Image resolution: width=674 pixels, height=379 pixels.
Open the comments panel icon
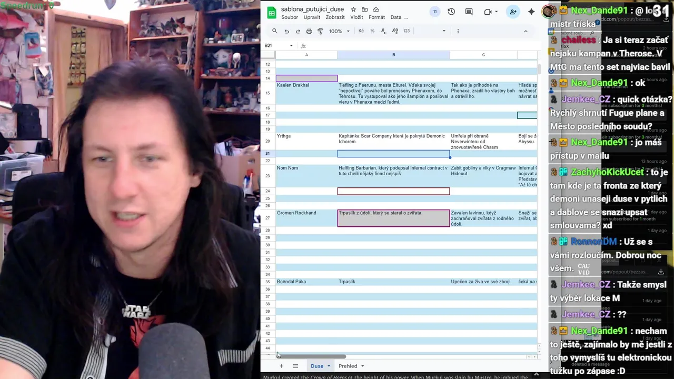(x=469, y=12)
